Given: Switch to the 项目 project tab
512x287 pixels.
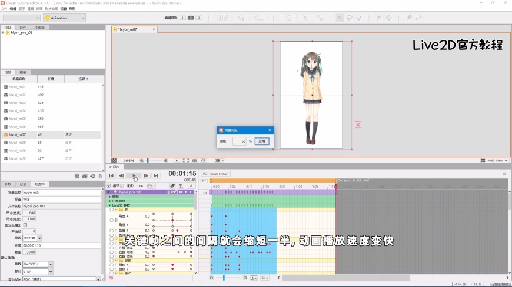Looking at the screenshot, I should [8, 28].
